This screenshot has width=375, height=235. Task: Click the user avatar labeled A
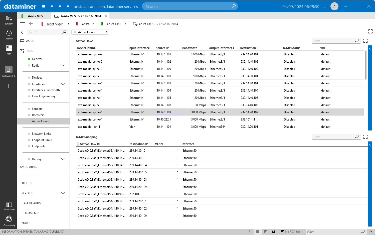coord(334,6)
